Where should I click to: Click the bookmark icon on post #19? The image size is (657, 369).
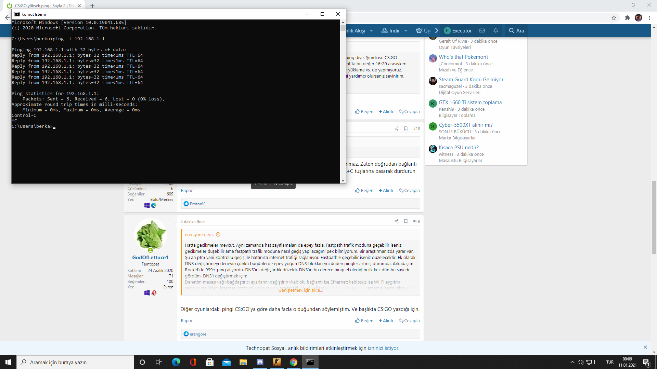[x=405, y=221]
